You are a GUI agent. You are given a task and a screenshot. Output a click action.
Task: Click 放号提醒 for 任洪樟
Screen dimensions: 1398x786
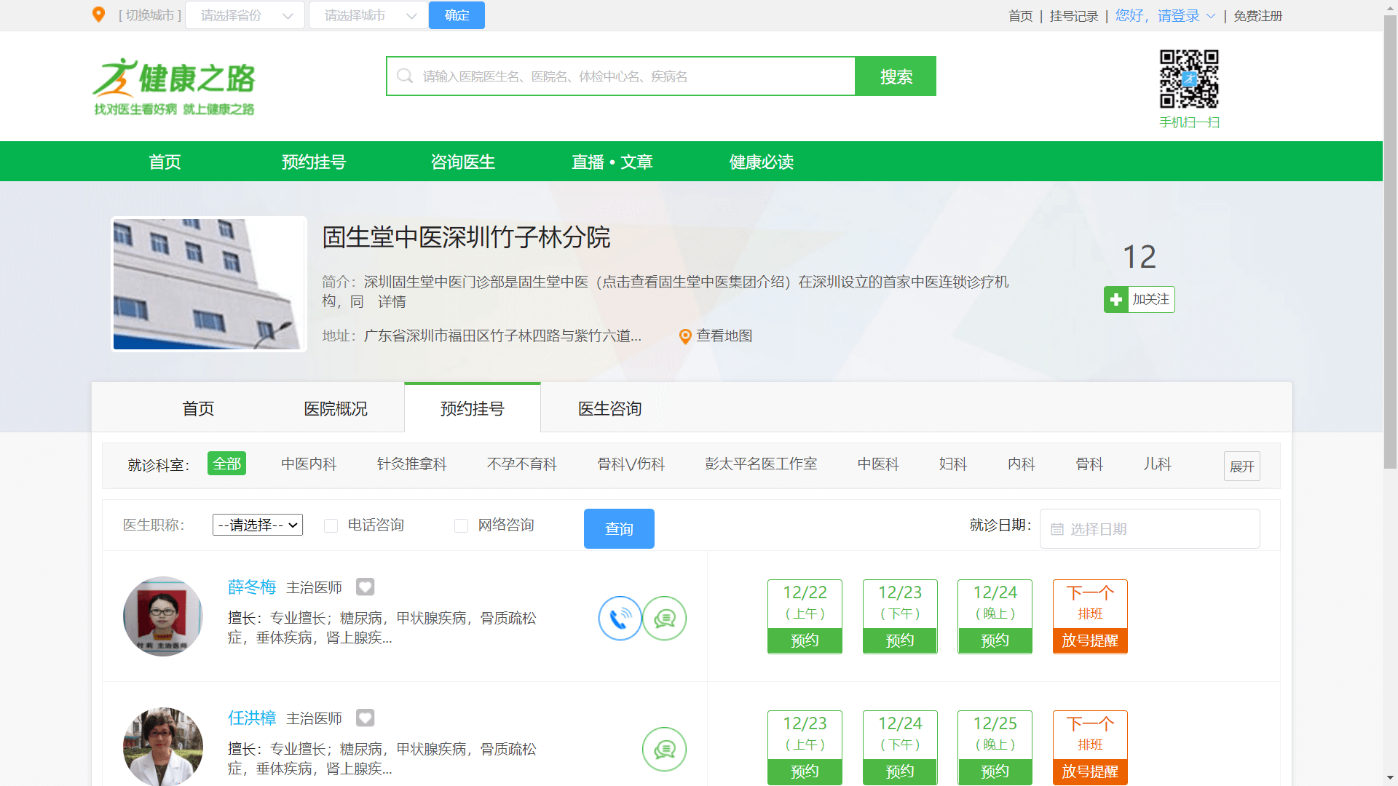[1090, 771]
